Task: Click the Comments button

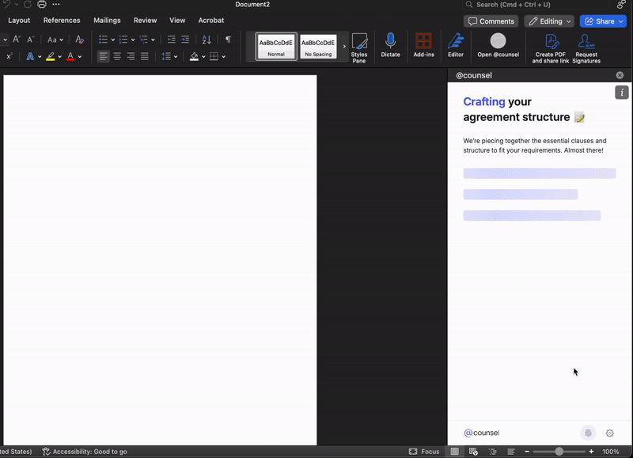Action: click(x=491, y=21)
